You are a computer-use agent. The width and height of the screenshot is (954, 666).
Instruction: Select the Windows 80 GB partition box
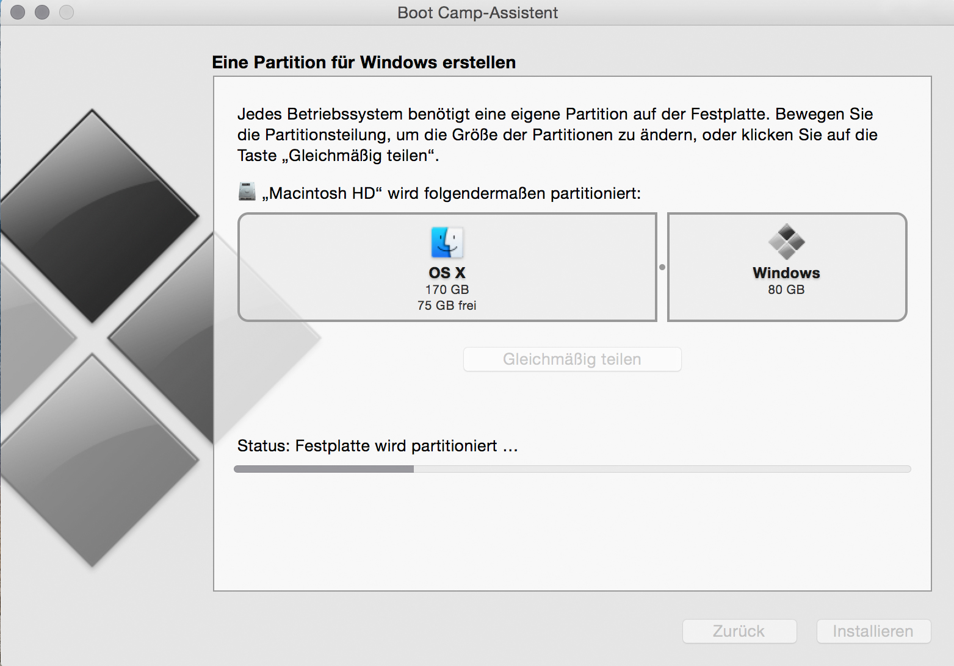pos(787,267)
